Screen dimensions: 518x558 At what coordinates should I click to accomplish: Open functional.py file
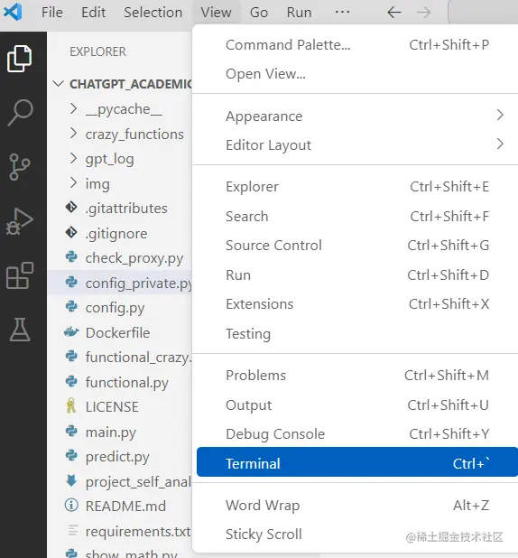pos(119,382)
